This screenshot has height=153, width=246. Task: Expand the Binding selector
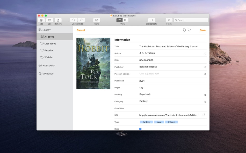coord(205,95)
